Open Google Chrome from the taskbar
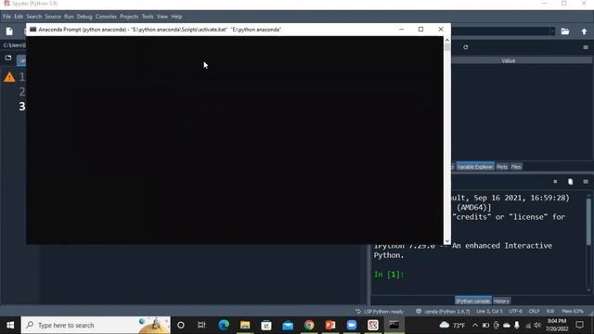 pyautogui.click(x=309, y=326)
